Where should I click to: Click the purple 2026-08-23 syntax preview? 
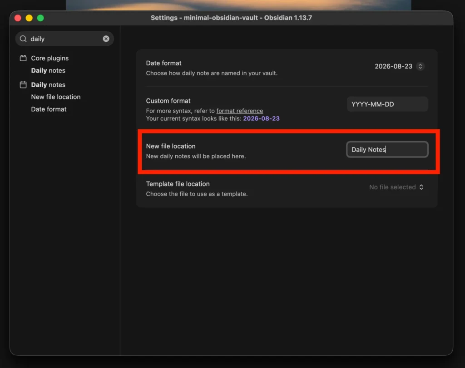click(x=261, y=118)
